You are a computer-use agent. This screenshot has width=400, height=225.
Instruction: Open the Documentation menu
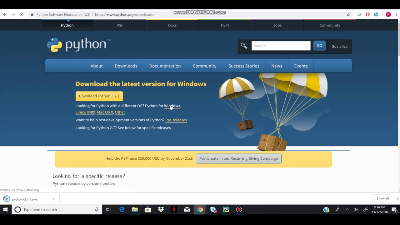[x=165, y=66]
